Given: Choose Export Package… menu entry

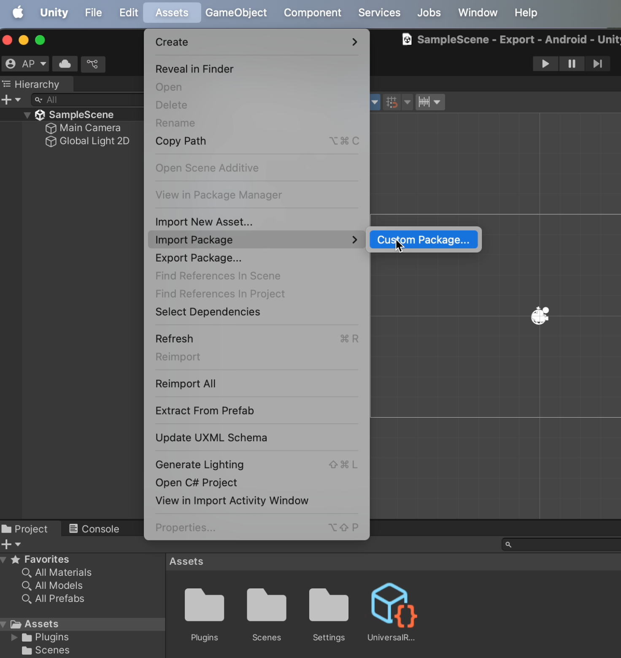Looking at the screenshot, I should click(x=256, y=258).
